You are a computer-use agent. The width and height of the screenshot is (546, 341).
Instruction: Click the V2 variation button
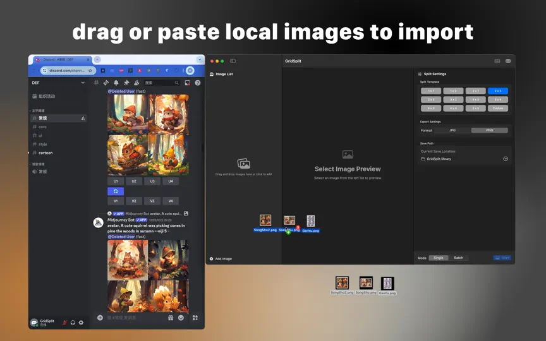coord(134,201)
